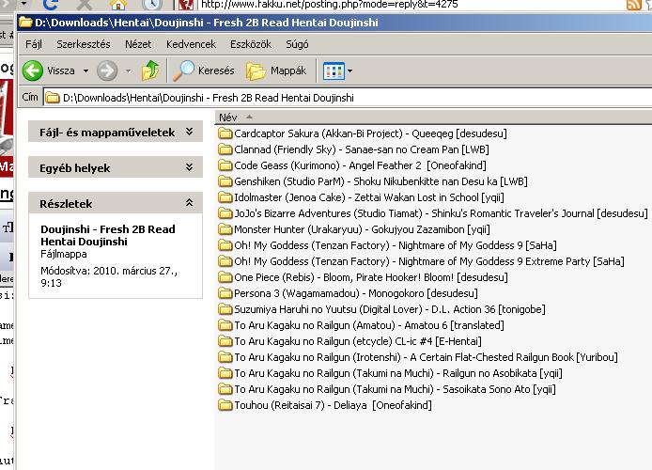The width and height of the screenshot is (652, 470).
Task: Click folder icon for One Piece row
Action: click(x=225, y=277)
